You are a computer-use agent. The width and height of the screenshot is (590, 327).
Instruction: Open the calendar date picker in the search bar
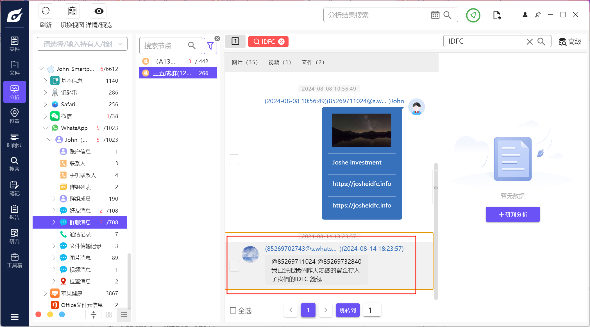435,15
